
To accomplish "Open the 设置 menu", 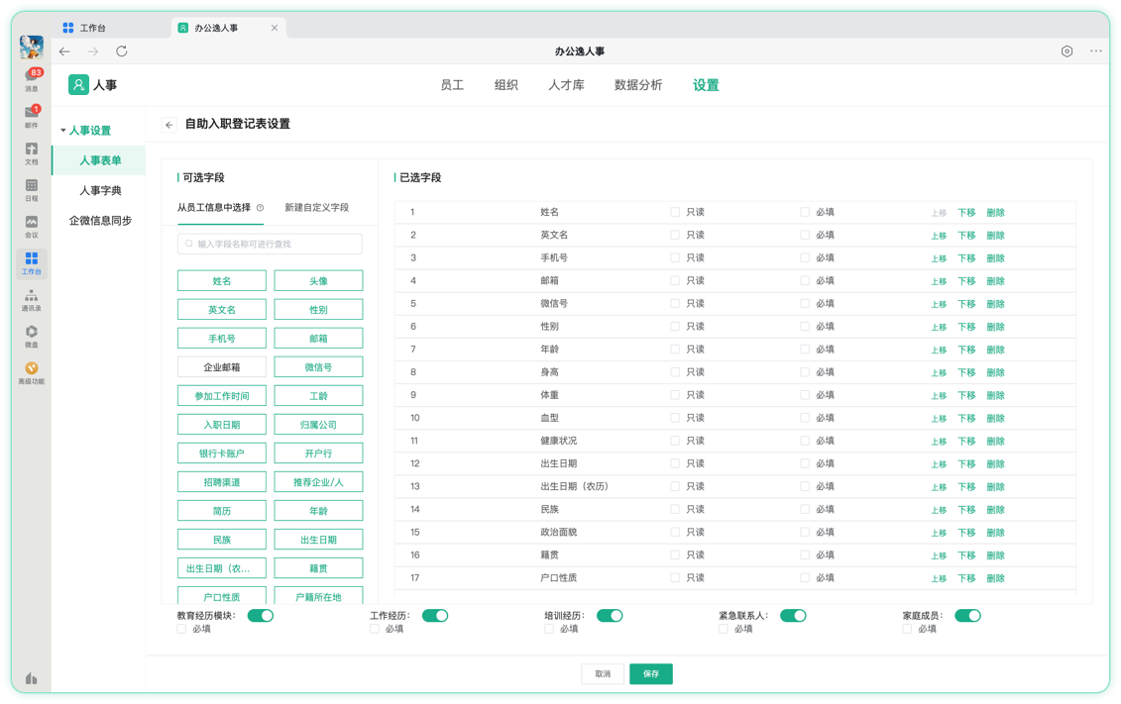I will [x=706, y=85].
